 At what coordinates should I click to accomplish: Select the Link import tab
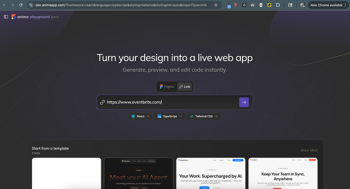185,86
